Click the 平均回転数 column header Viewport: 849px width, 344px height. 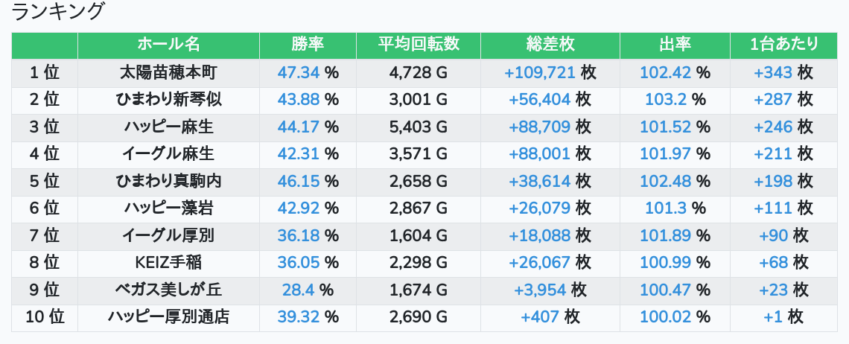419,45
